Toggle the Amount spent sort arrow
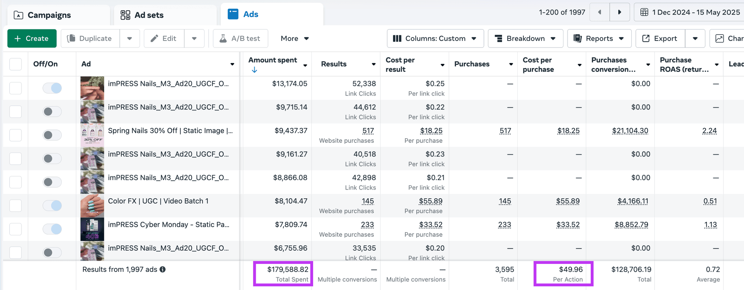This screenshot has height=290, width=744. tap(254, 70)
